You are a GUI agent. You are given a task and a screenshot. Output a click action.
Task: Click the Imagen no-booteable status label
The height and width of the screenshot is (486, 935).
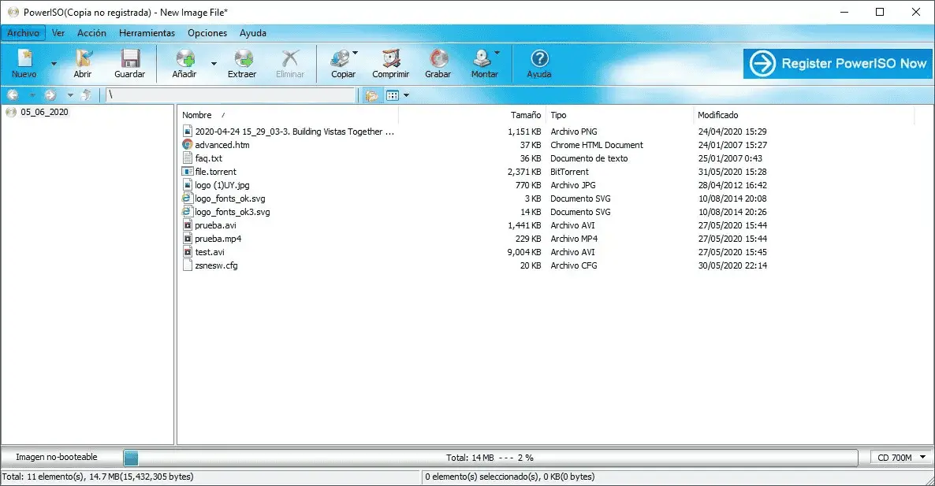[57, 458]
